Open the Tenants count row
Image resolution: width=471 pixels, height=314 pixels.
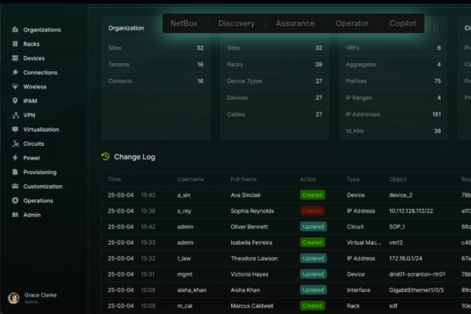(x=156, y=65)
